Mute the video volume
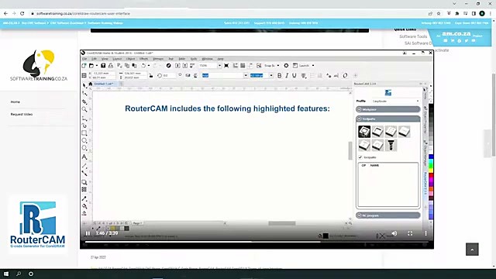The height and width of the screenshot is (279, 496). point(394,233)
